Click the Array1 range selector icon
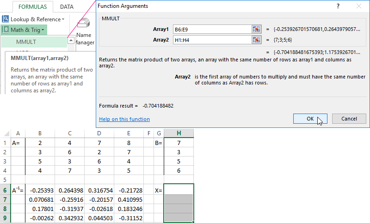Image resolution: width=370 pixels, height=223 pixels. click(x=257, y=29)
